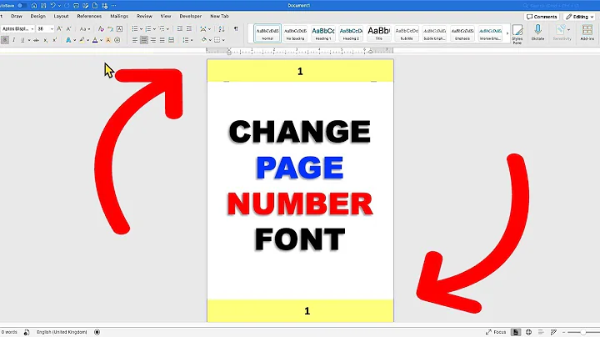Image resolution: width=600 pixels, height=337 pixels.
Task: Click the New document icon in title bar
Action: click(x=95, y=6)
